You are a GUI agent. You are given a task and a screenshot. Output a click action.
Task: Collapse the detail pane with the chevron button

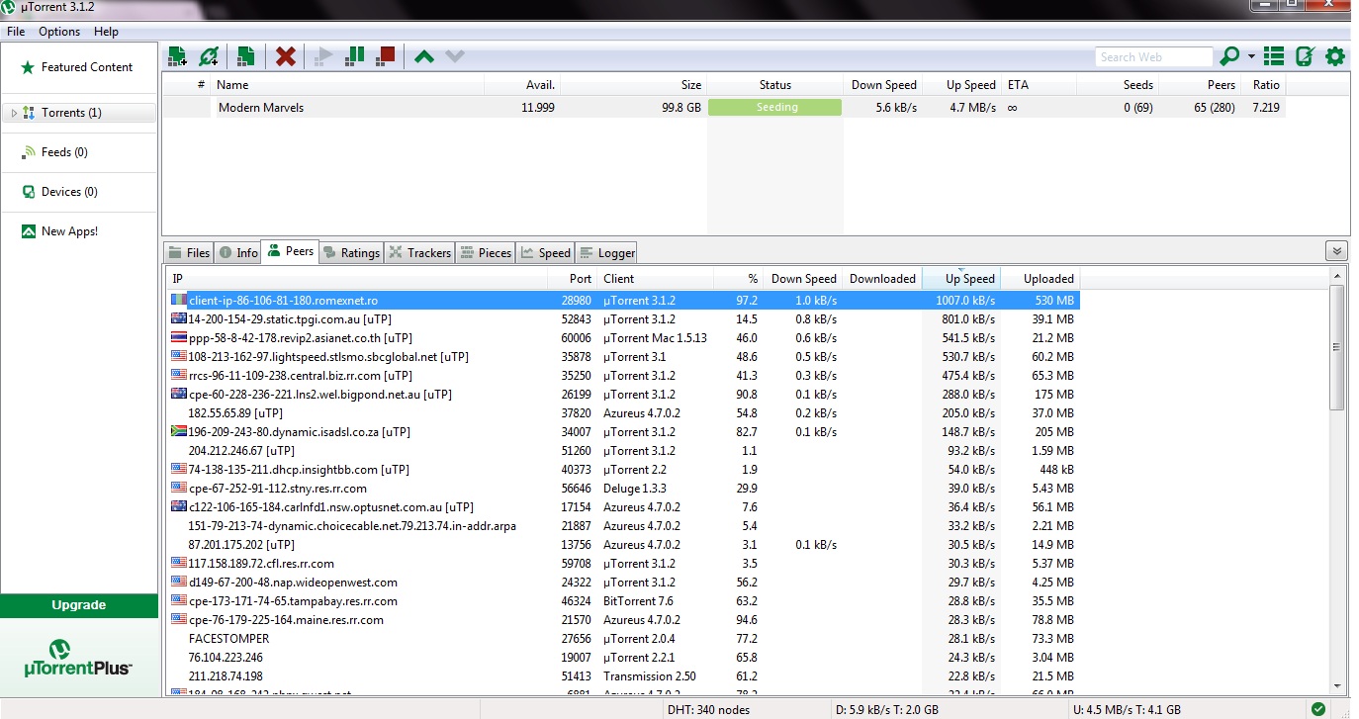(1336, 251)
